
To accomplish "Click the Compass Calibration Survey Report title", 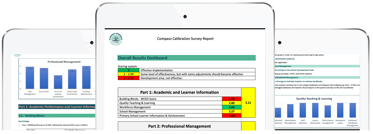I will 185,39.
